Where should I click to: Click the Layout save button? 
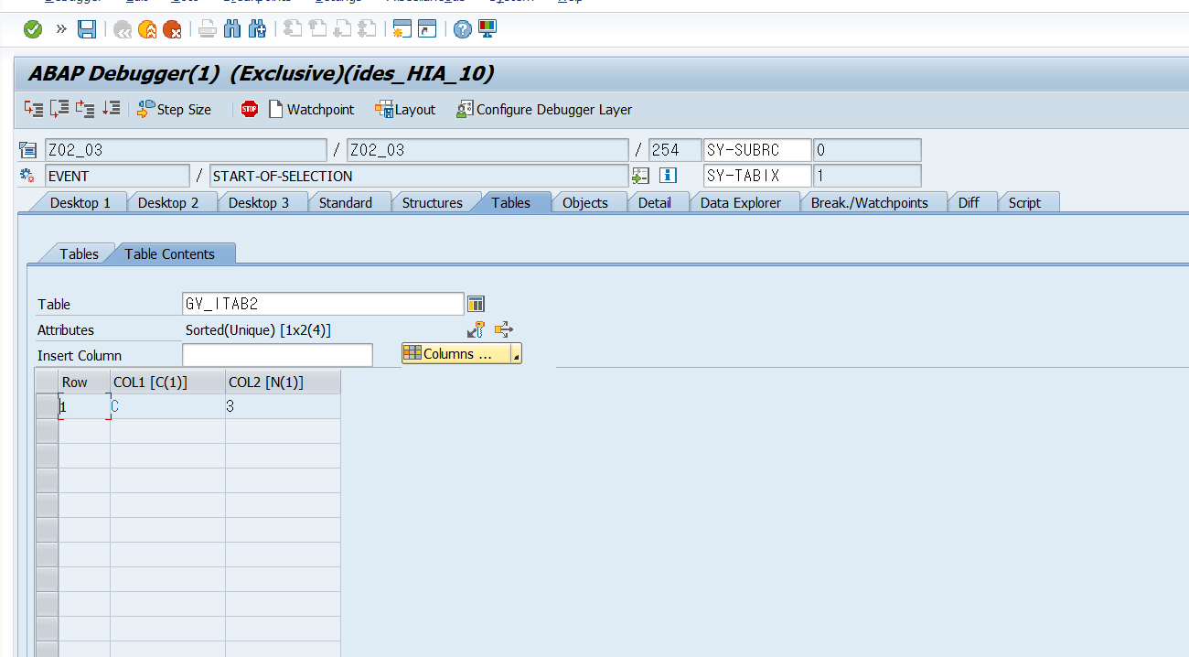[x=405, y=110]
